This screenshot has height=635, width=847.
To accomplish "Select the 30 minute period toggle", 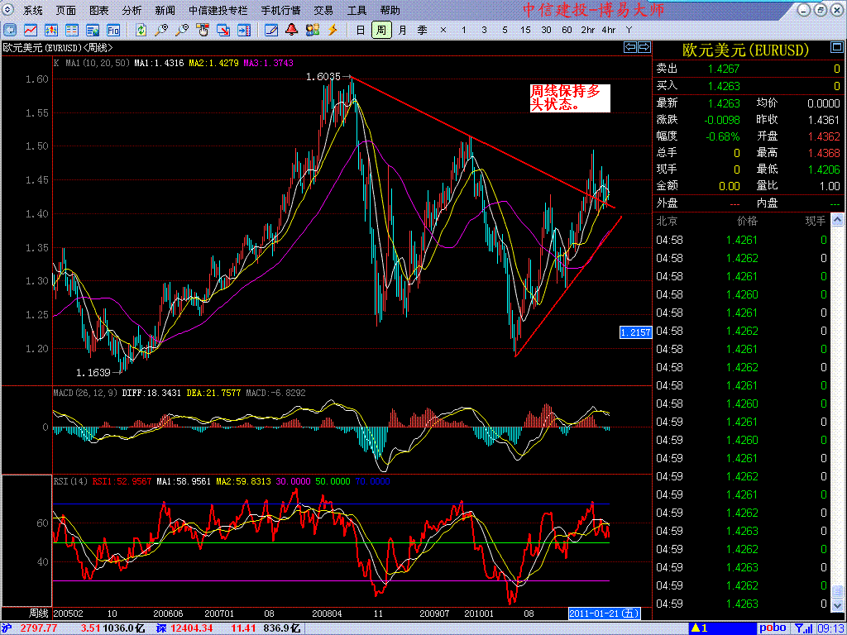I will tap(546, 30).
